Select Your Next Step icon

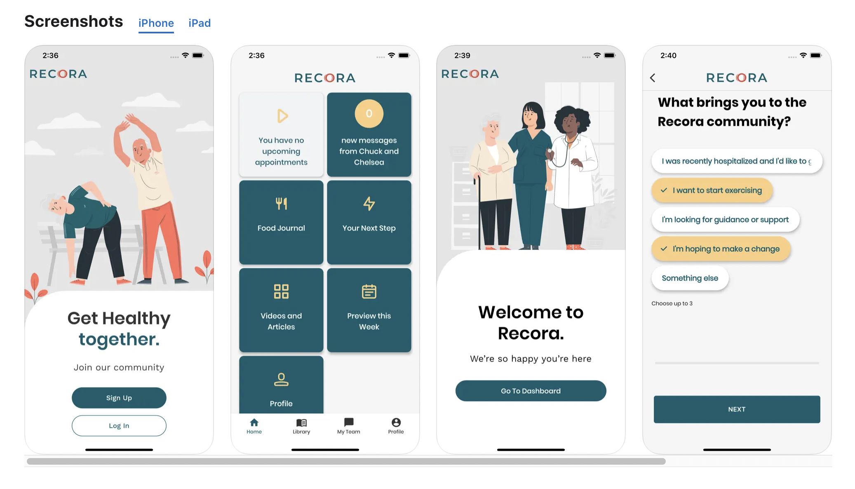(368, 204)
